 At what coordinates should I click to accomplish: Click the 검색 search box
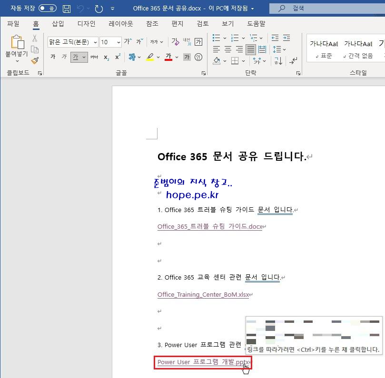click(327, 9)
